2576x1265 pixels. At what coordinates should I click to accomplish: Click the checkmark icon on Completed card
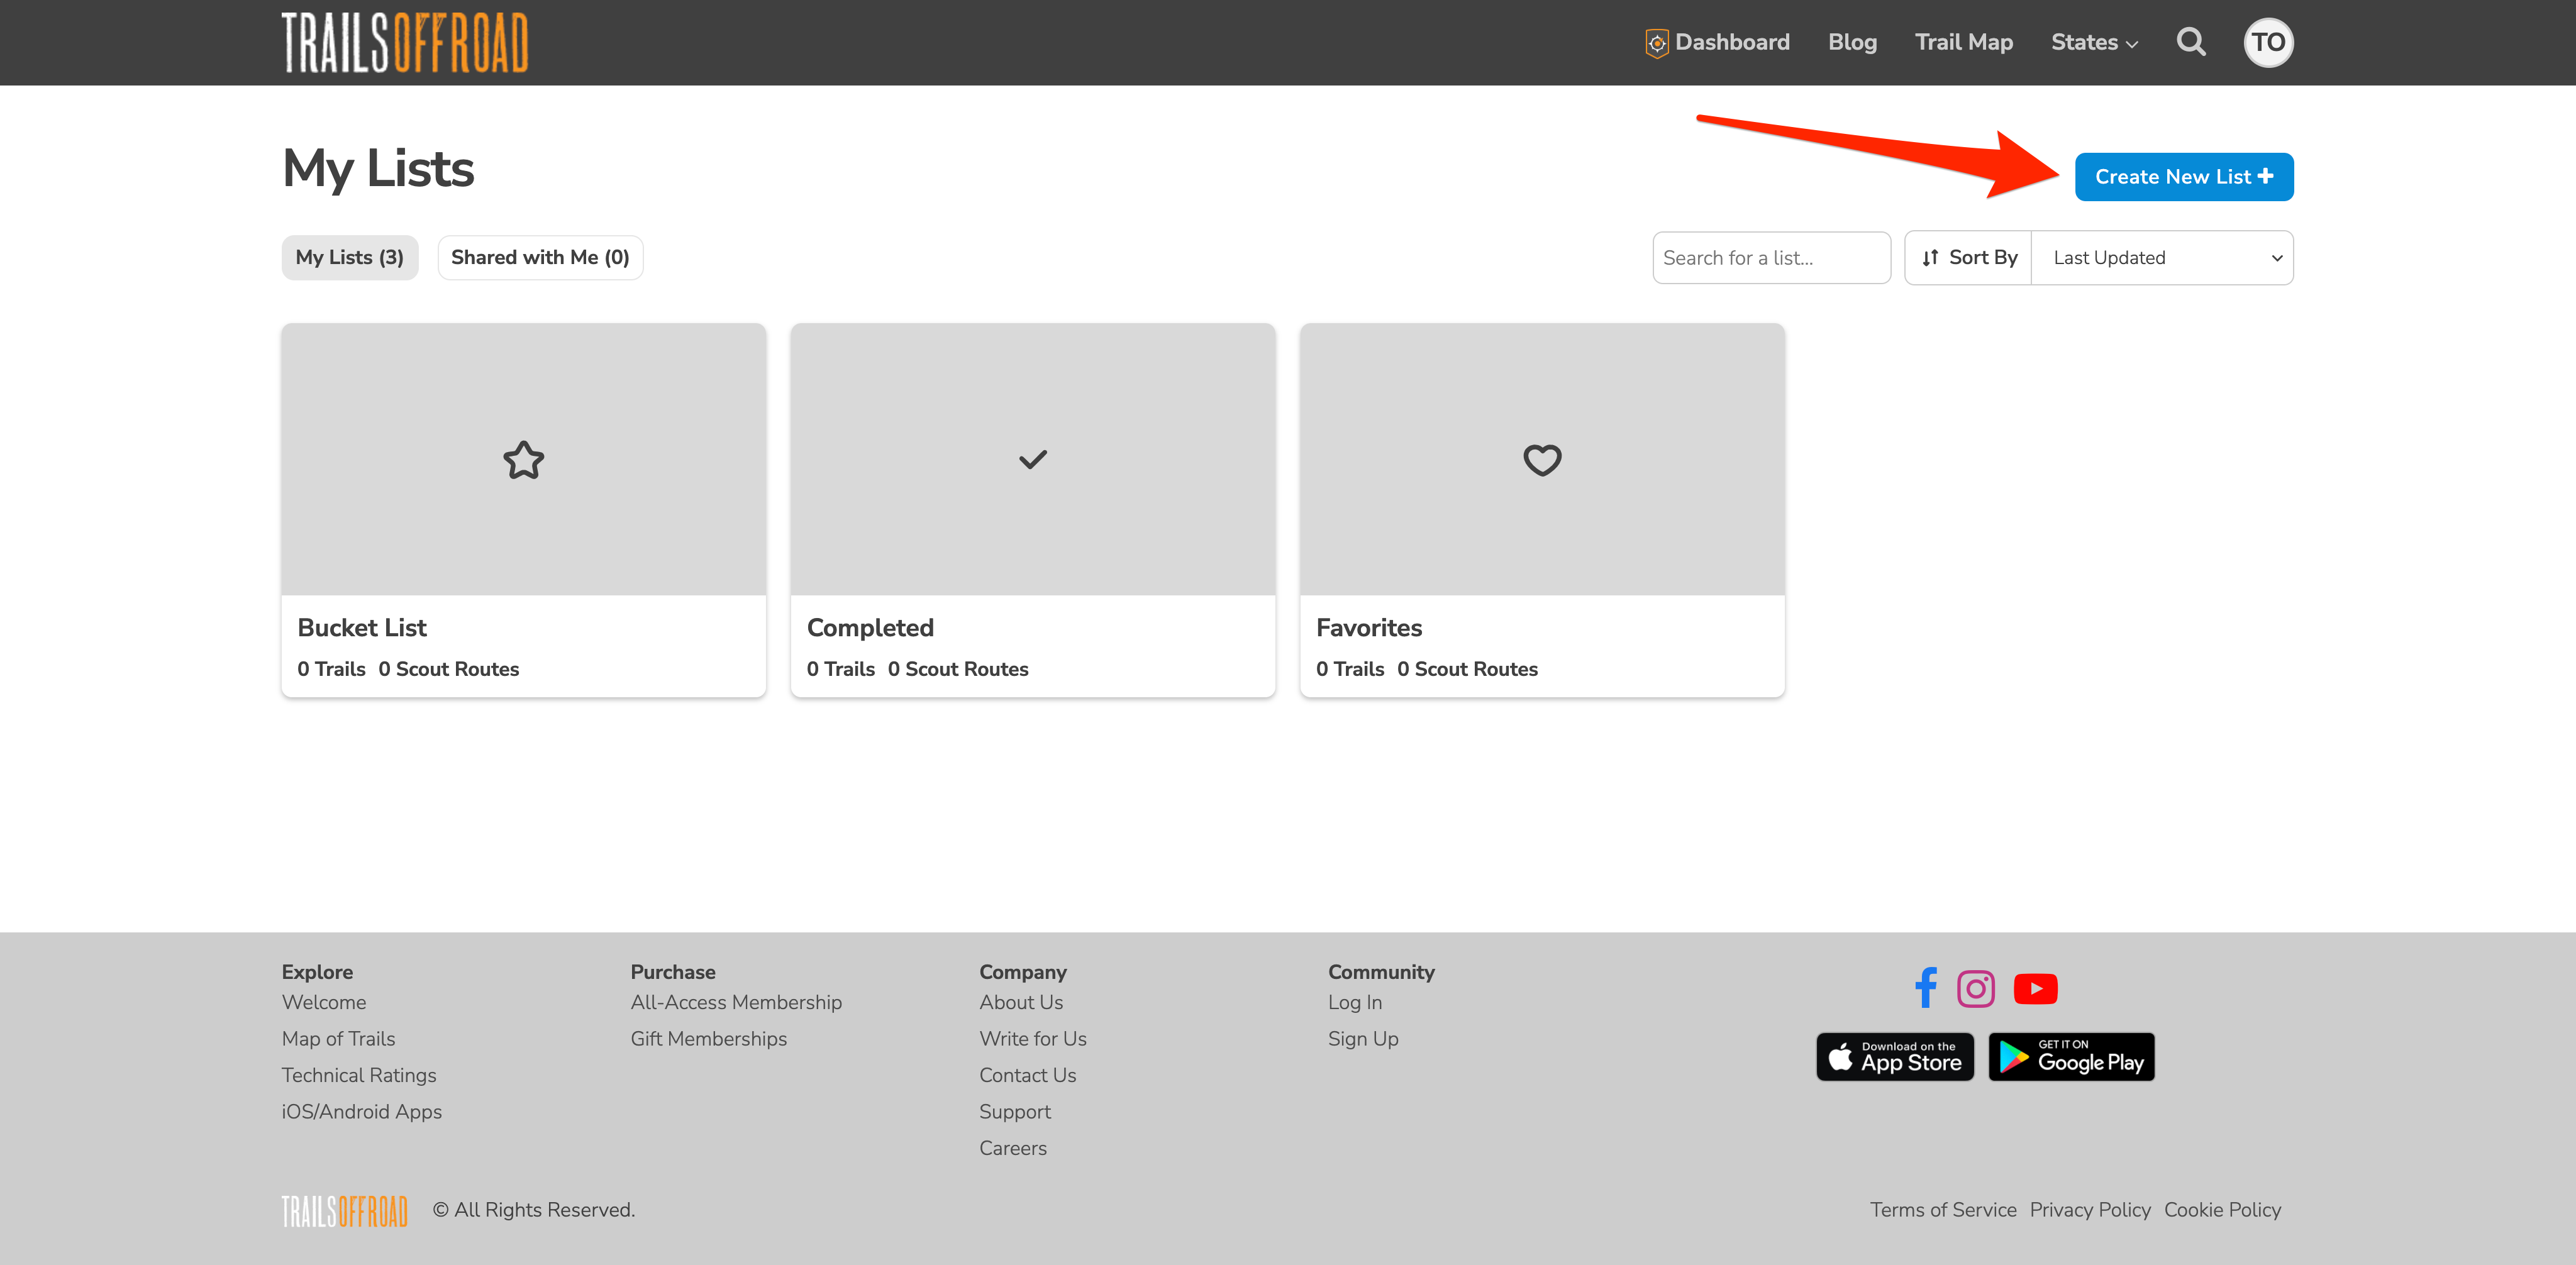click(x=1032, y=460)
